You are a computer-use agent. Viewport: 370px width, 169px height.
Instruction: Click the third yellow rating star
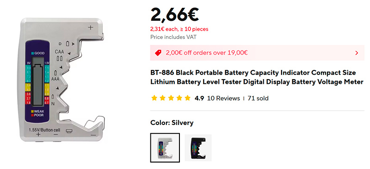click(171, 98)
